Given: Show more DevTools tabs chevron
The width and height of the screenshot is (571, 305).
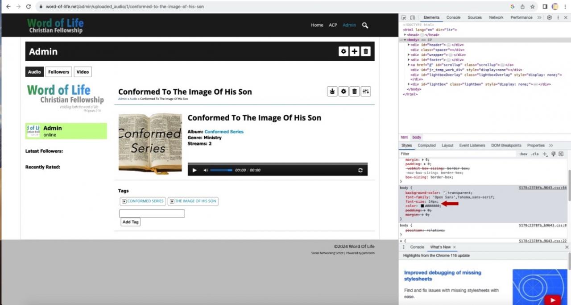Looking at the screenshot, I should click(x=539, y=17).
